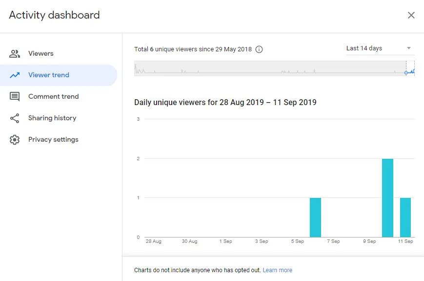Click the tallest bar for 10 Sep
This screenshot has width=424, height=281.
pos(387,198)
